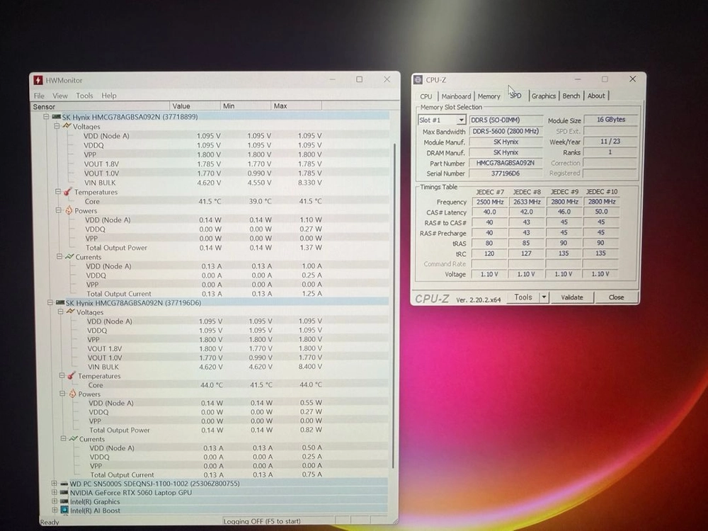
Task: Open the File menu in HWMonitor
Action: (x=39, y=96)
